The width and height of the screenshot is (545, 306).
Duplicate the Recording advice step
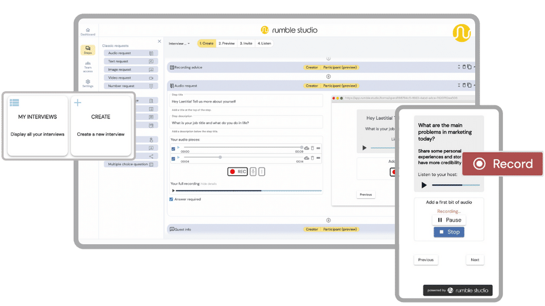[469, 67]
